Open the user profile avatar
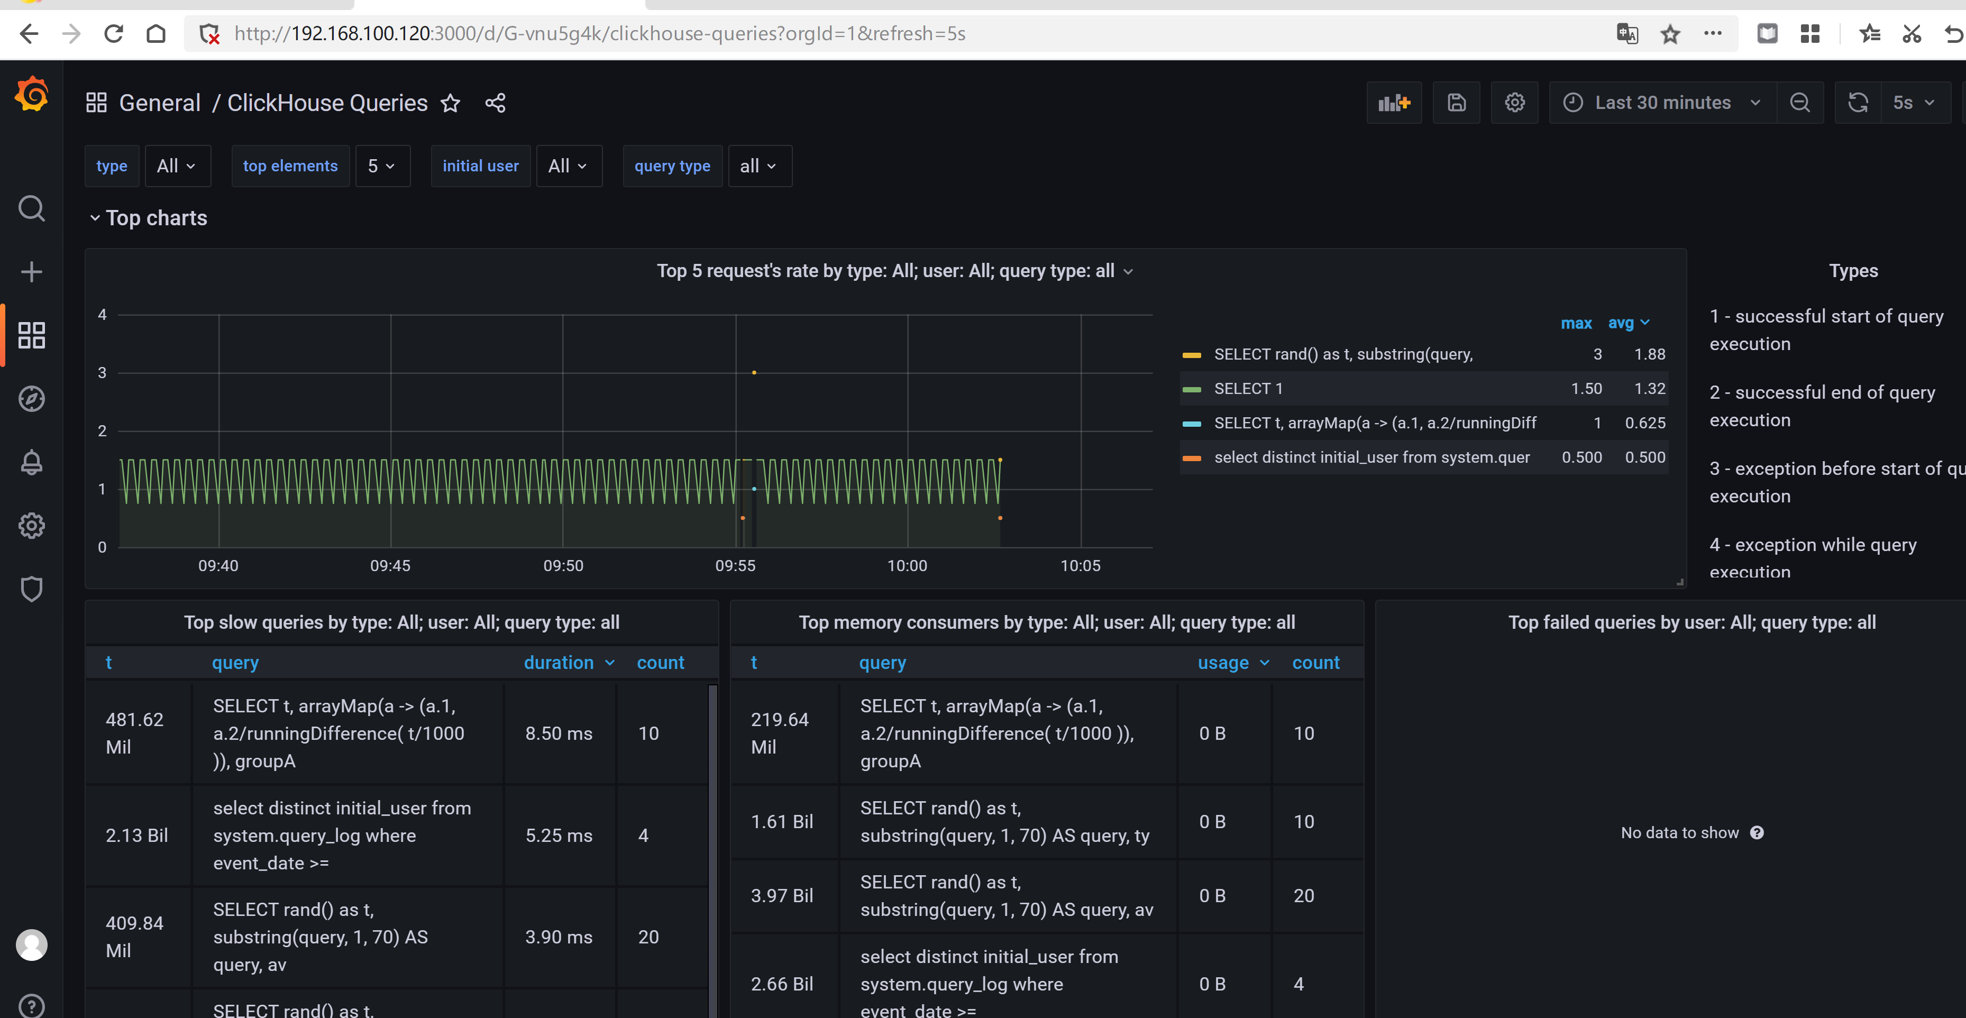Viewport: 1966px width, 1018px height. click(x=31, y=944)
